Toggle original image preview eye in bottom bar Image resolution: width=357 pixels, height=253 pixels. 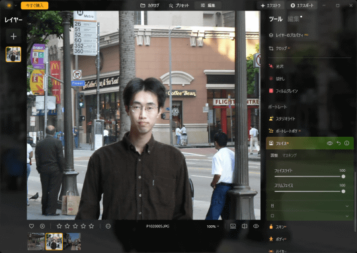pyautogui.click(x=256, y=226)
